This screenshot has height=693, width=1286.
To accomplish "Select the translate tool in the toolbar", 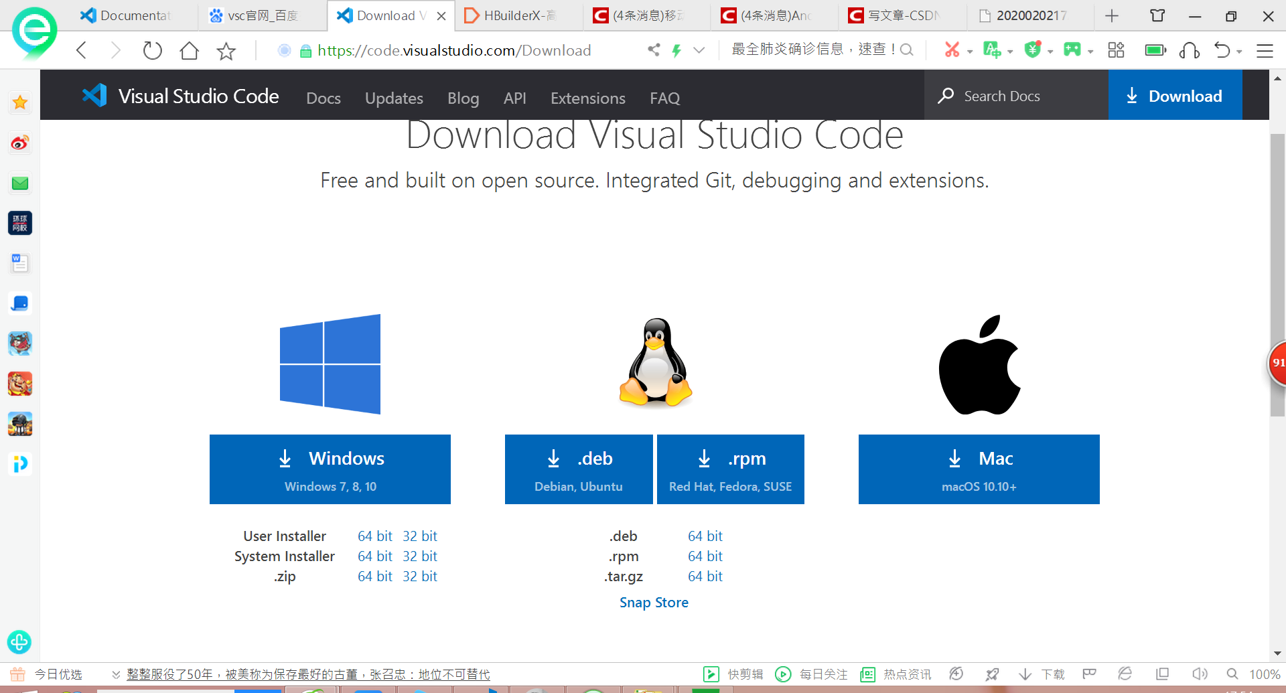I will point(992,50).
